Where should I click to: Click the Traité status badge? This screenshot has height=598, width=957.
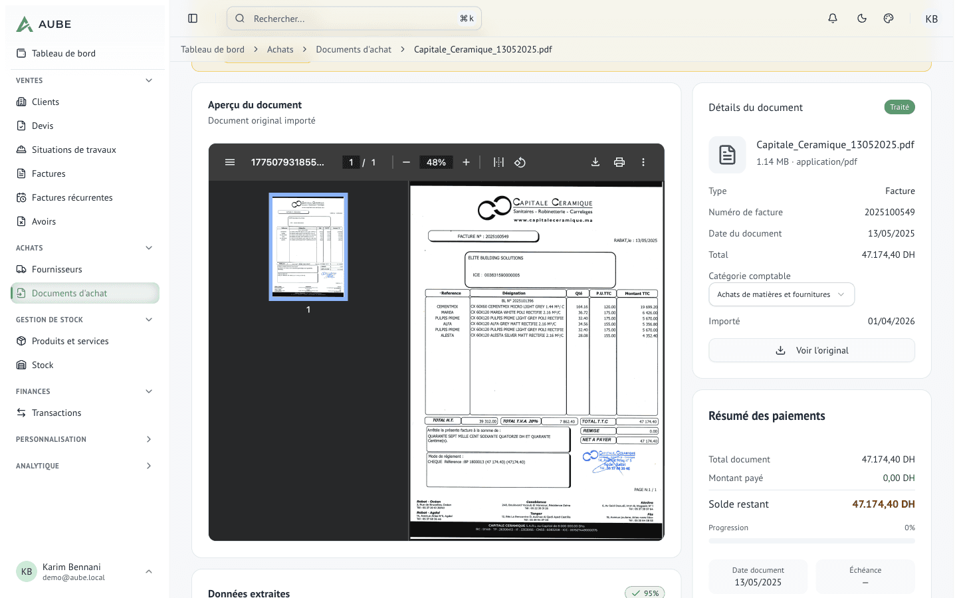[899, 107]
